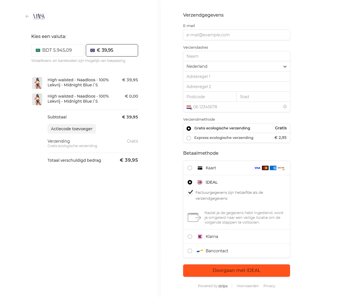Click the Bancontact logo icon

point(200,251)
